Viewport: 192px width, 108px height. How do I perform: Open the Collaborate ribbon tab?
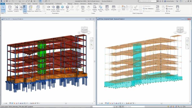tap(58, 4)
